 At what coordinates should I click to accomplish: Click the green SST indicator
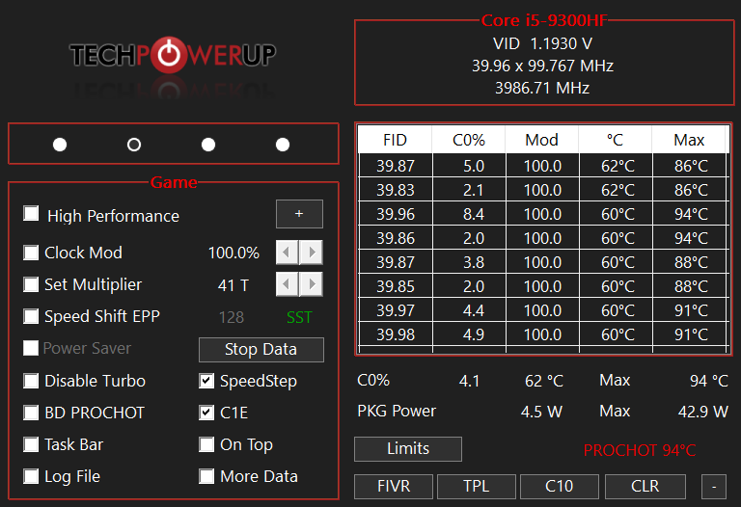[299, 317]
